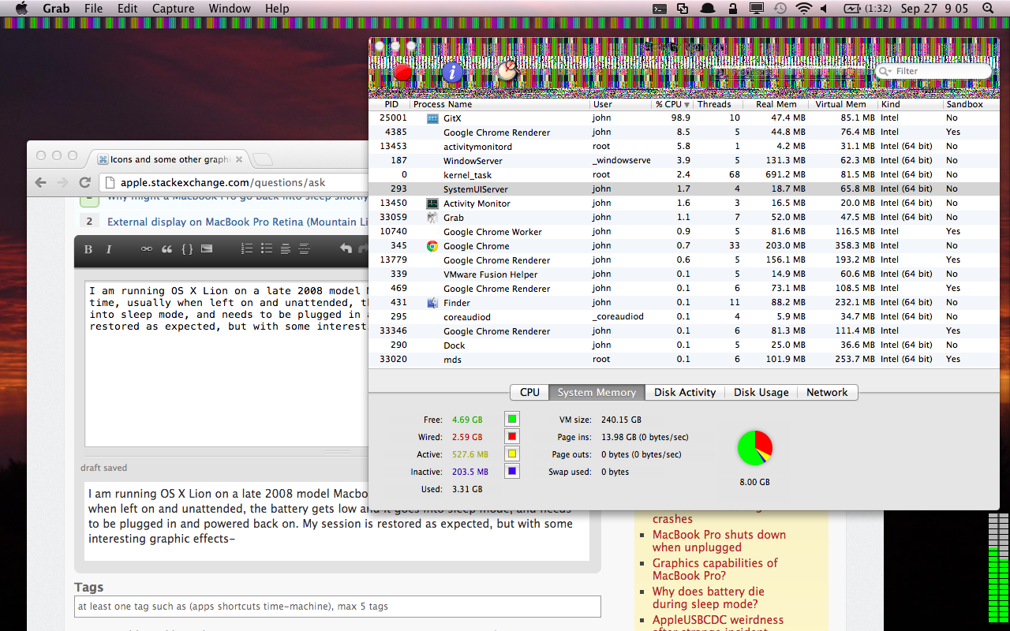Select the kernel_task process row
The width and height of the screenshot is (1010, 631).
[x=684, y=174]
